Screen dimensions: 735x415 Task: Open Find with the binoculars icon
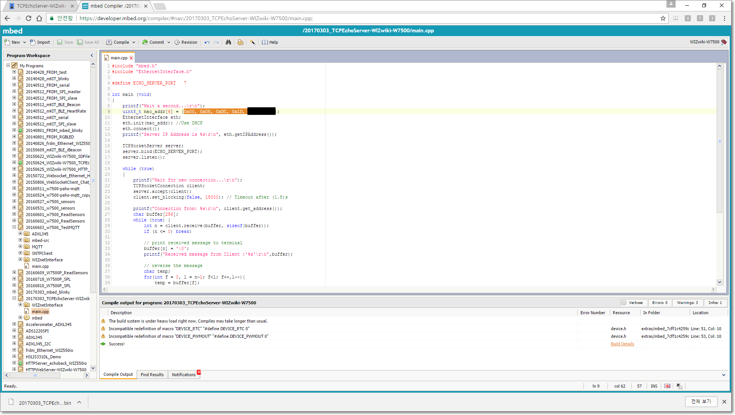228,42
